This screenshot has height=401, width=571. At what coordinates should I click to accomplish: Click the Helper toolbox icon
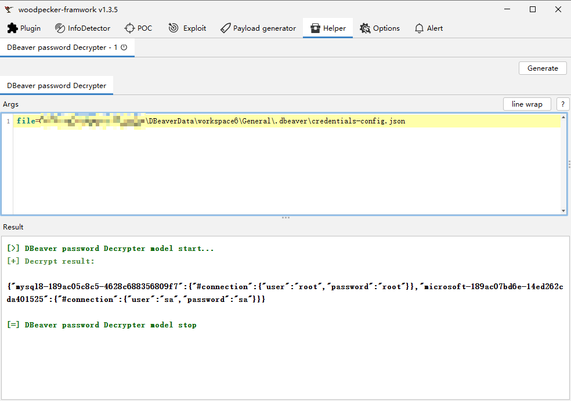(315, 28)
